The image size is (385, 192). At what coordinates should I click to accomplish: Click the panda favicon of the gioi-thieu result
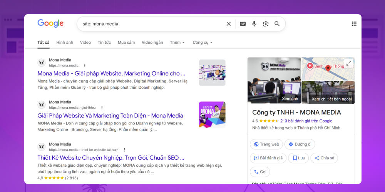click(42, 105)
